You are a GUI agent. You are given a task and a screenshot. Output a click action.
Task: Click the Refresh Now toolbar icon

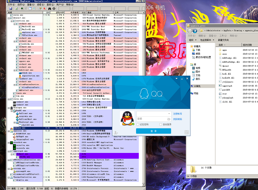pos(17,8)
